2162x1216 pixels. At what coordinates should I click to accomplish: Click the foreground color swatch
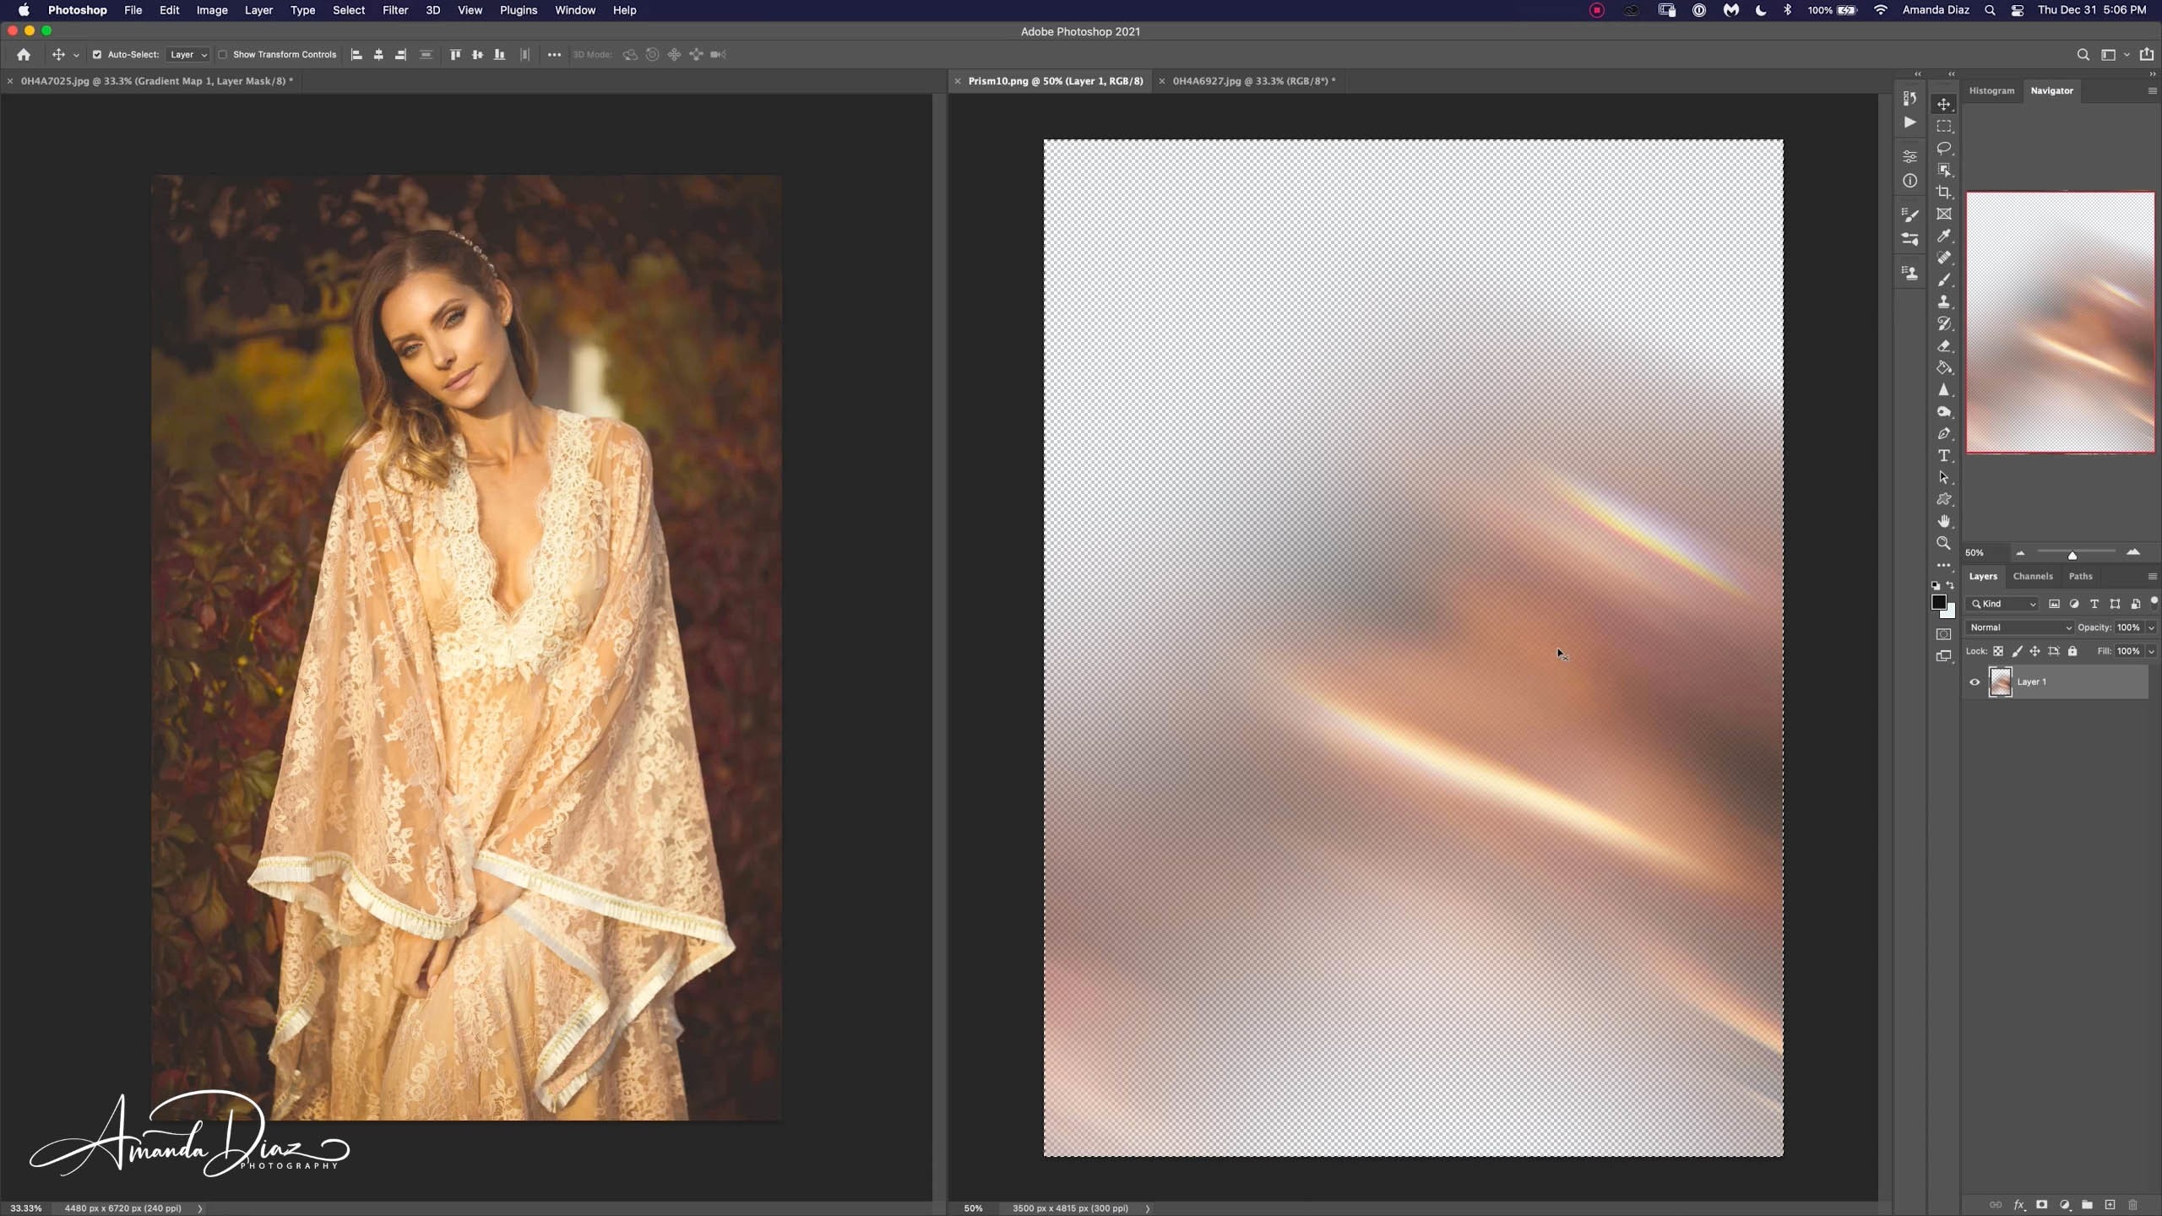[x=1939, y=602]
